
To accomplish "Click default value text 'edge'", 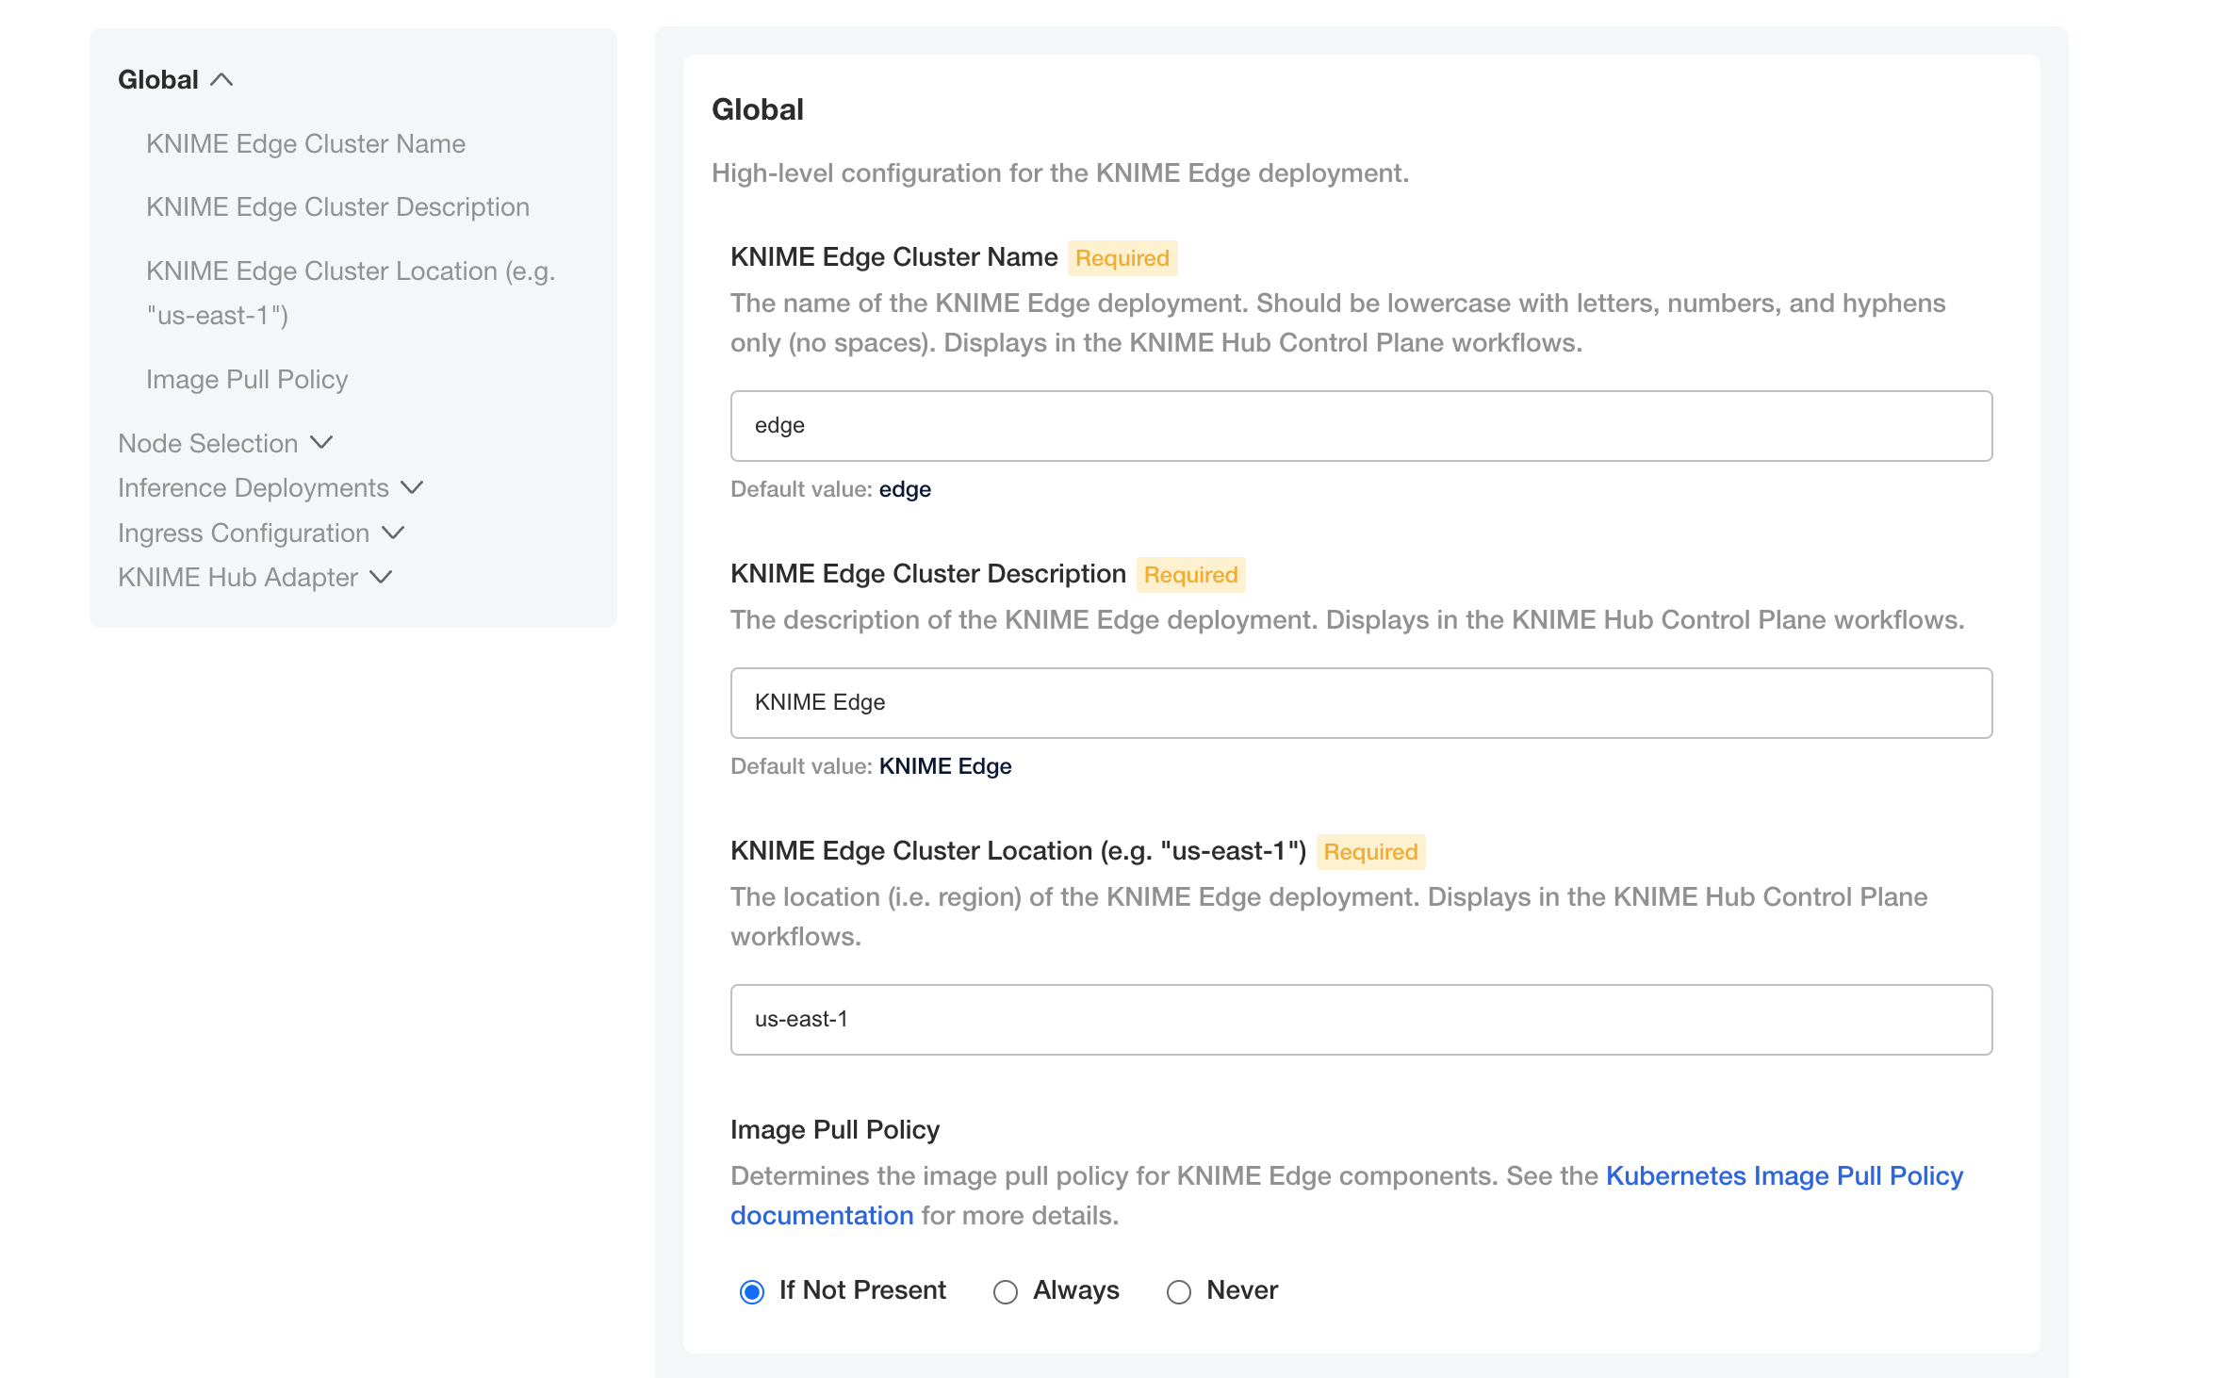I will click(905, 489).
